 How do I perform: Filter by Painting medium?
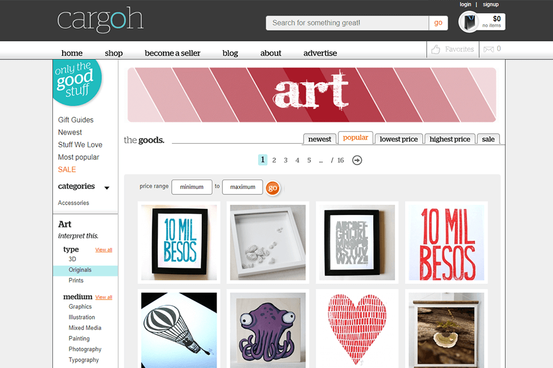click(x=79, y=339)
